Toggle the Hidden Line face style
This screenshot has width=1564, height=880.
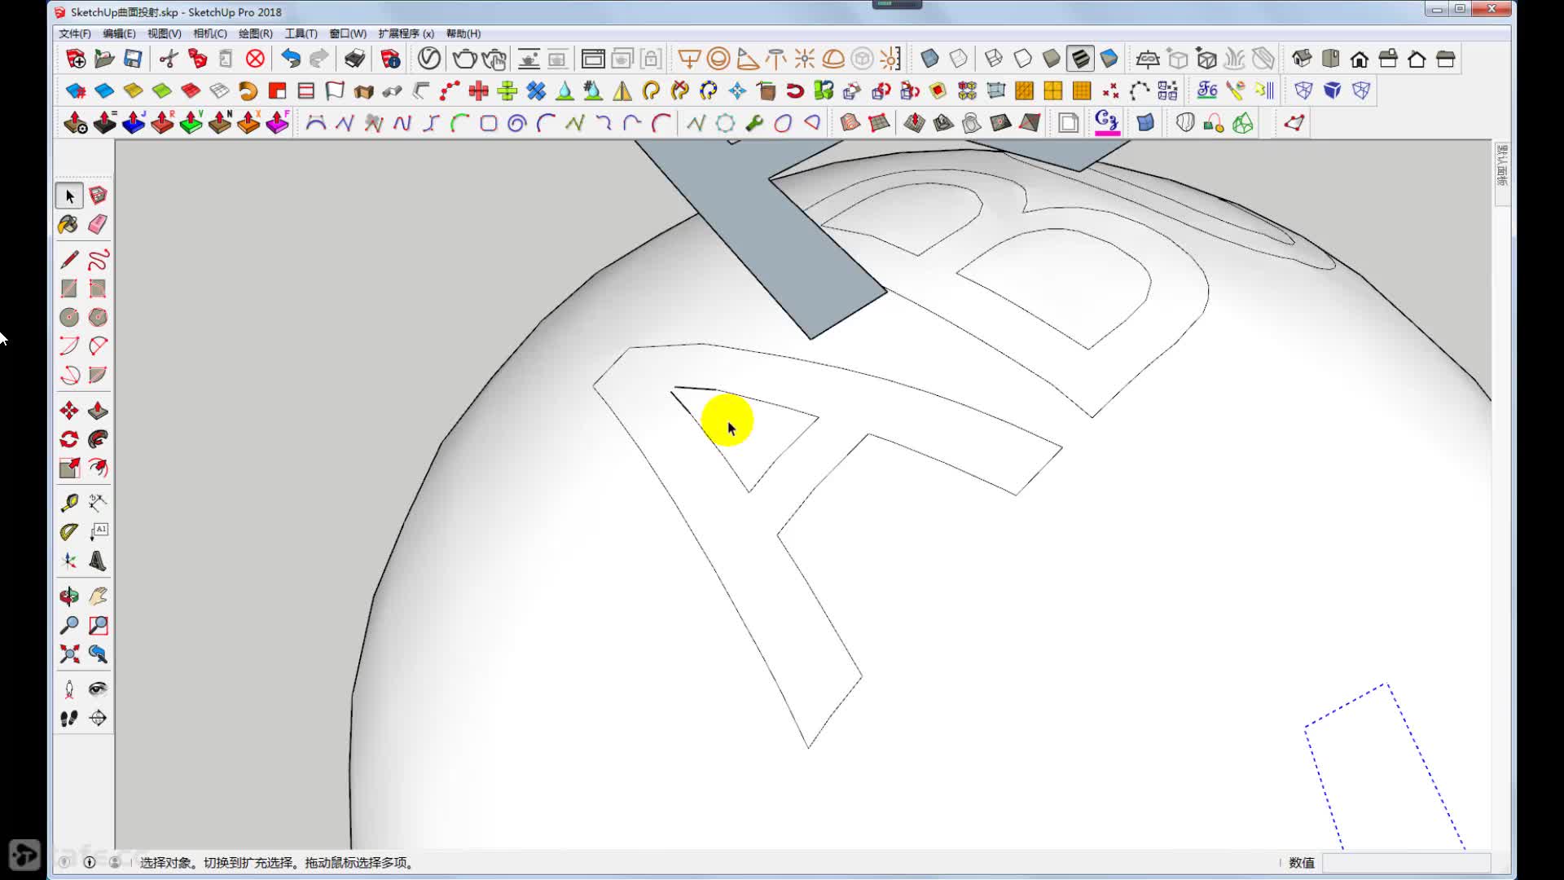1022,59
